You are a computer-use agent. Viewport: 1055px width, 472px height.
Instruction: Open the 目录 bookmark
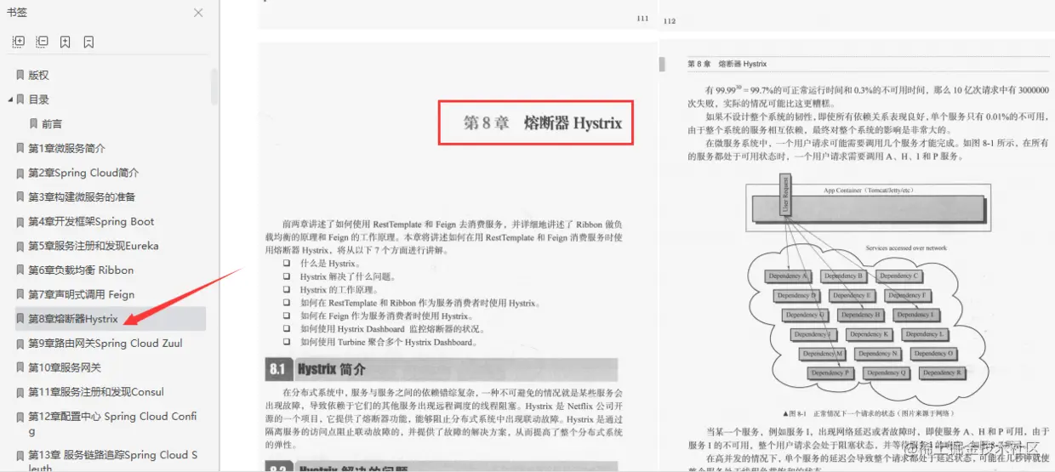[x=39, y=100]
